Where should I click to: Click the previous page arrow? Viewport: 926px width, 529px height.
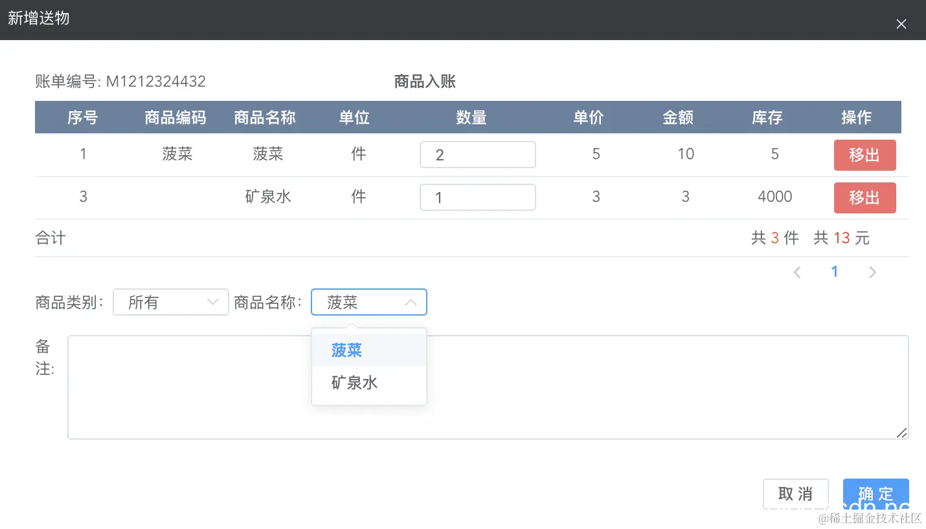coord(797,272)
